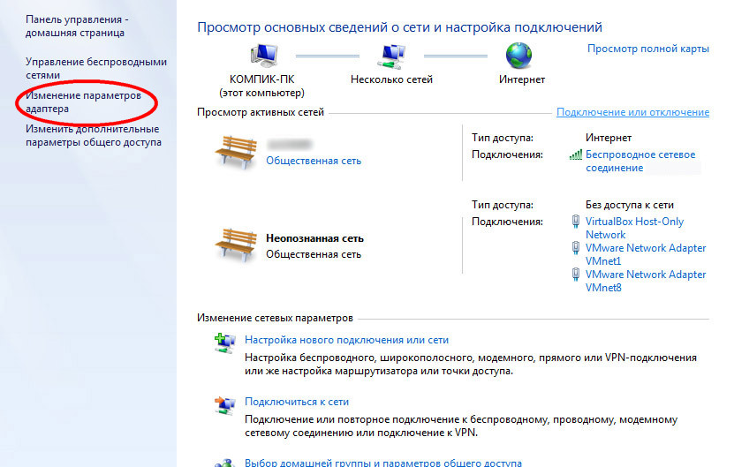Viewport: 734px width, 467px height.
Task: Click the Изменение сетевых параметров heading
Action: coord(275,318)
